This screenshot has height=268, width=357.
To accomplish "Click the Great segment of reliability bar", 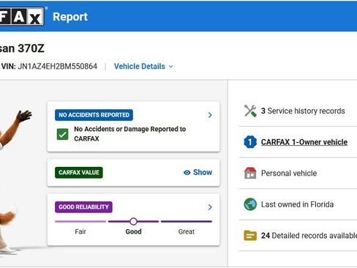I will click(x=187, y=221).
